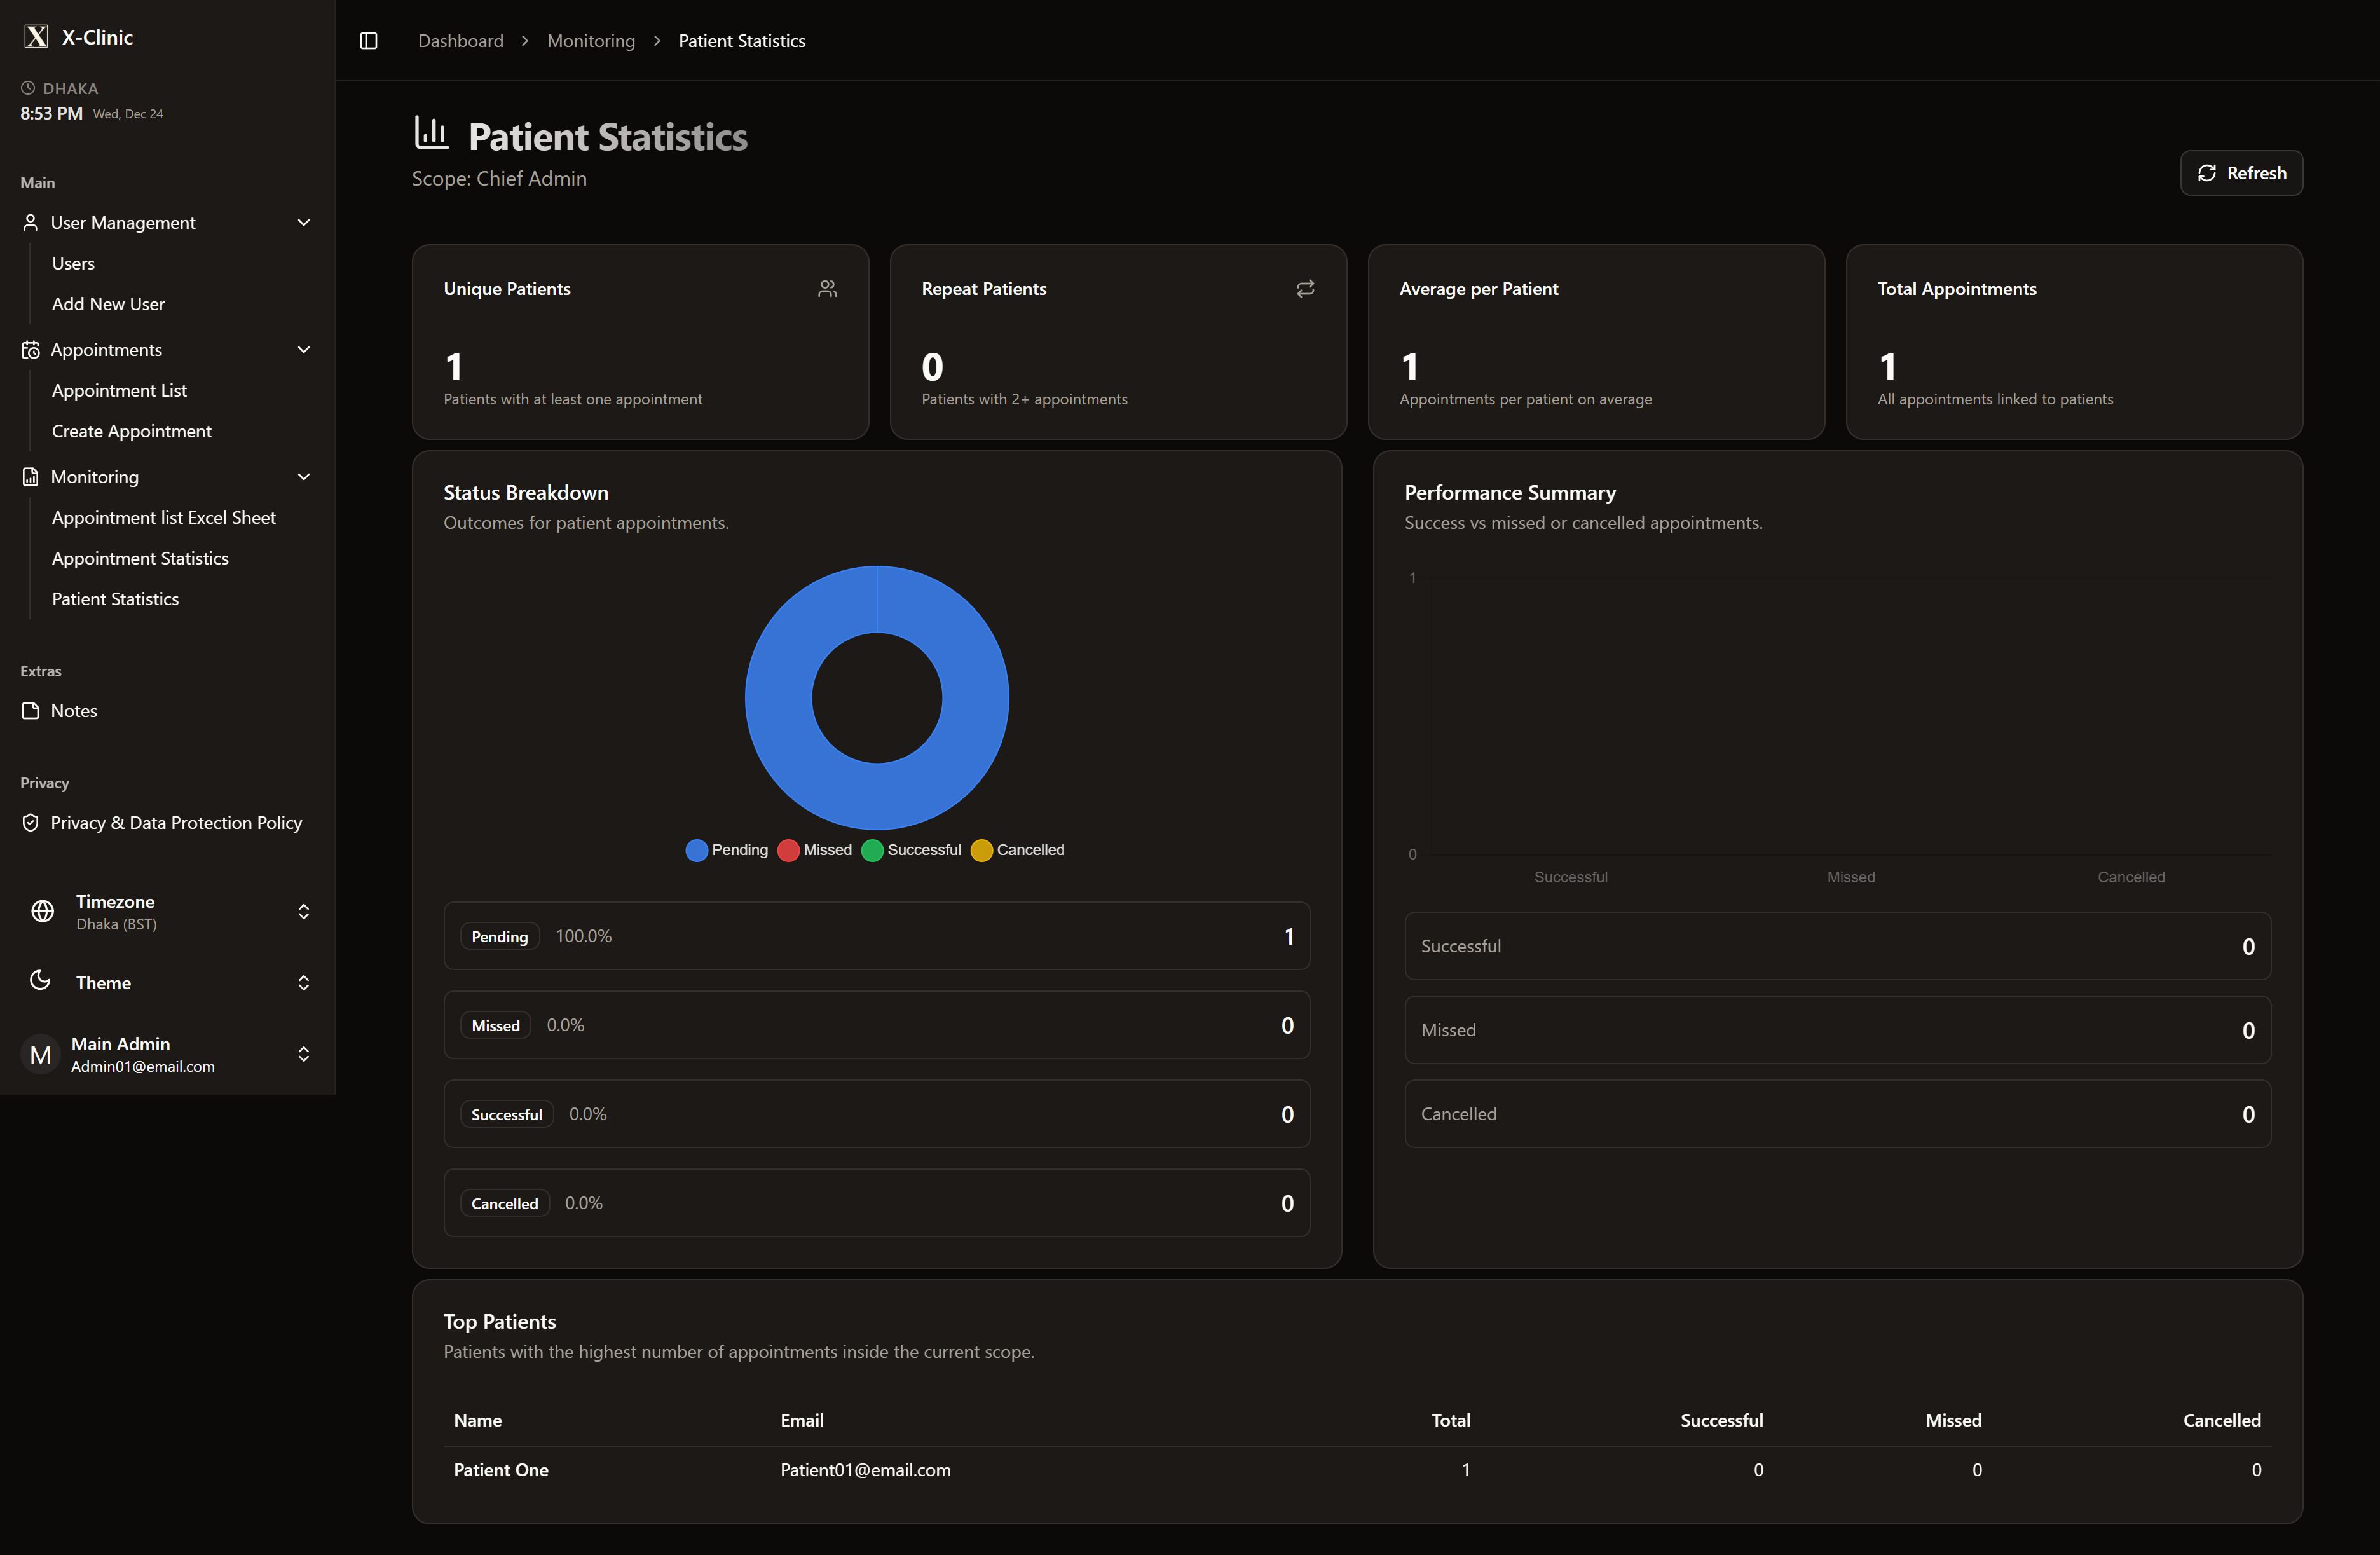
Task: Click the Timezone globe icon
Action: pos(42,911)
